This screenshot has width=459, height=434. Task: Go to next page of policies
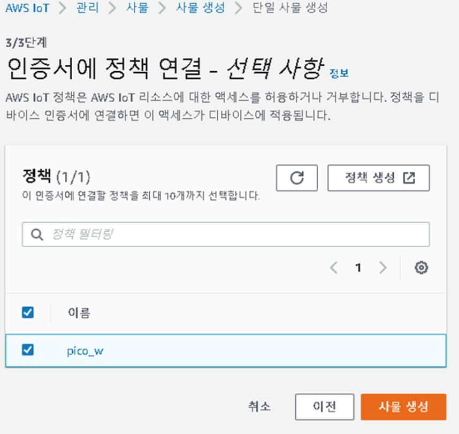coord(382,268)
